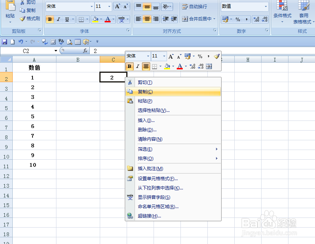Choose Delete (删除) from context menu

173,129
